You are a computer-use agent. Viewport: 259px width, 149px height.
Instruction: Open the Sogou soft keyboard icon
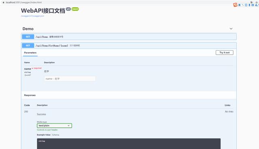tap(253, 5)
